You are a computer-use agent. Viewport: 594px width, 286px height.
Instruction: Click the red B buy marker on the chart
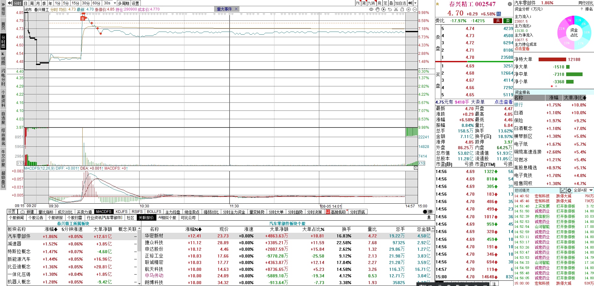[83, 19]
